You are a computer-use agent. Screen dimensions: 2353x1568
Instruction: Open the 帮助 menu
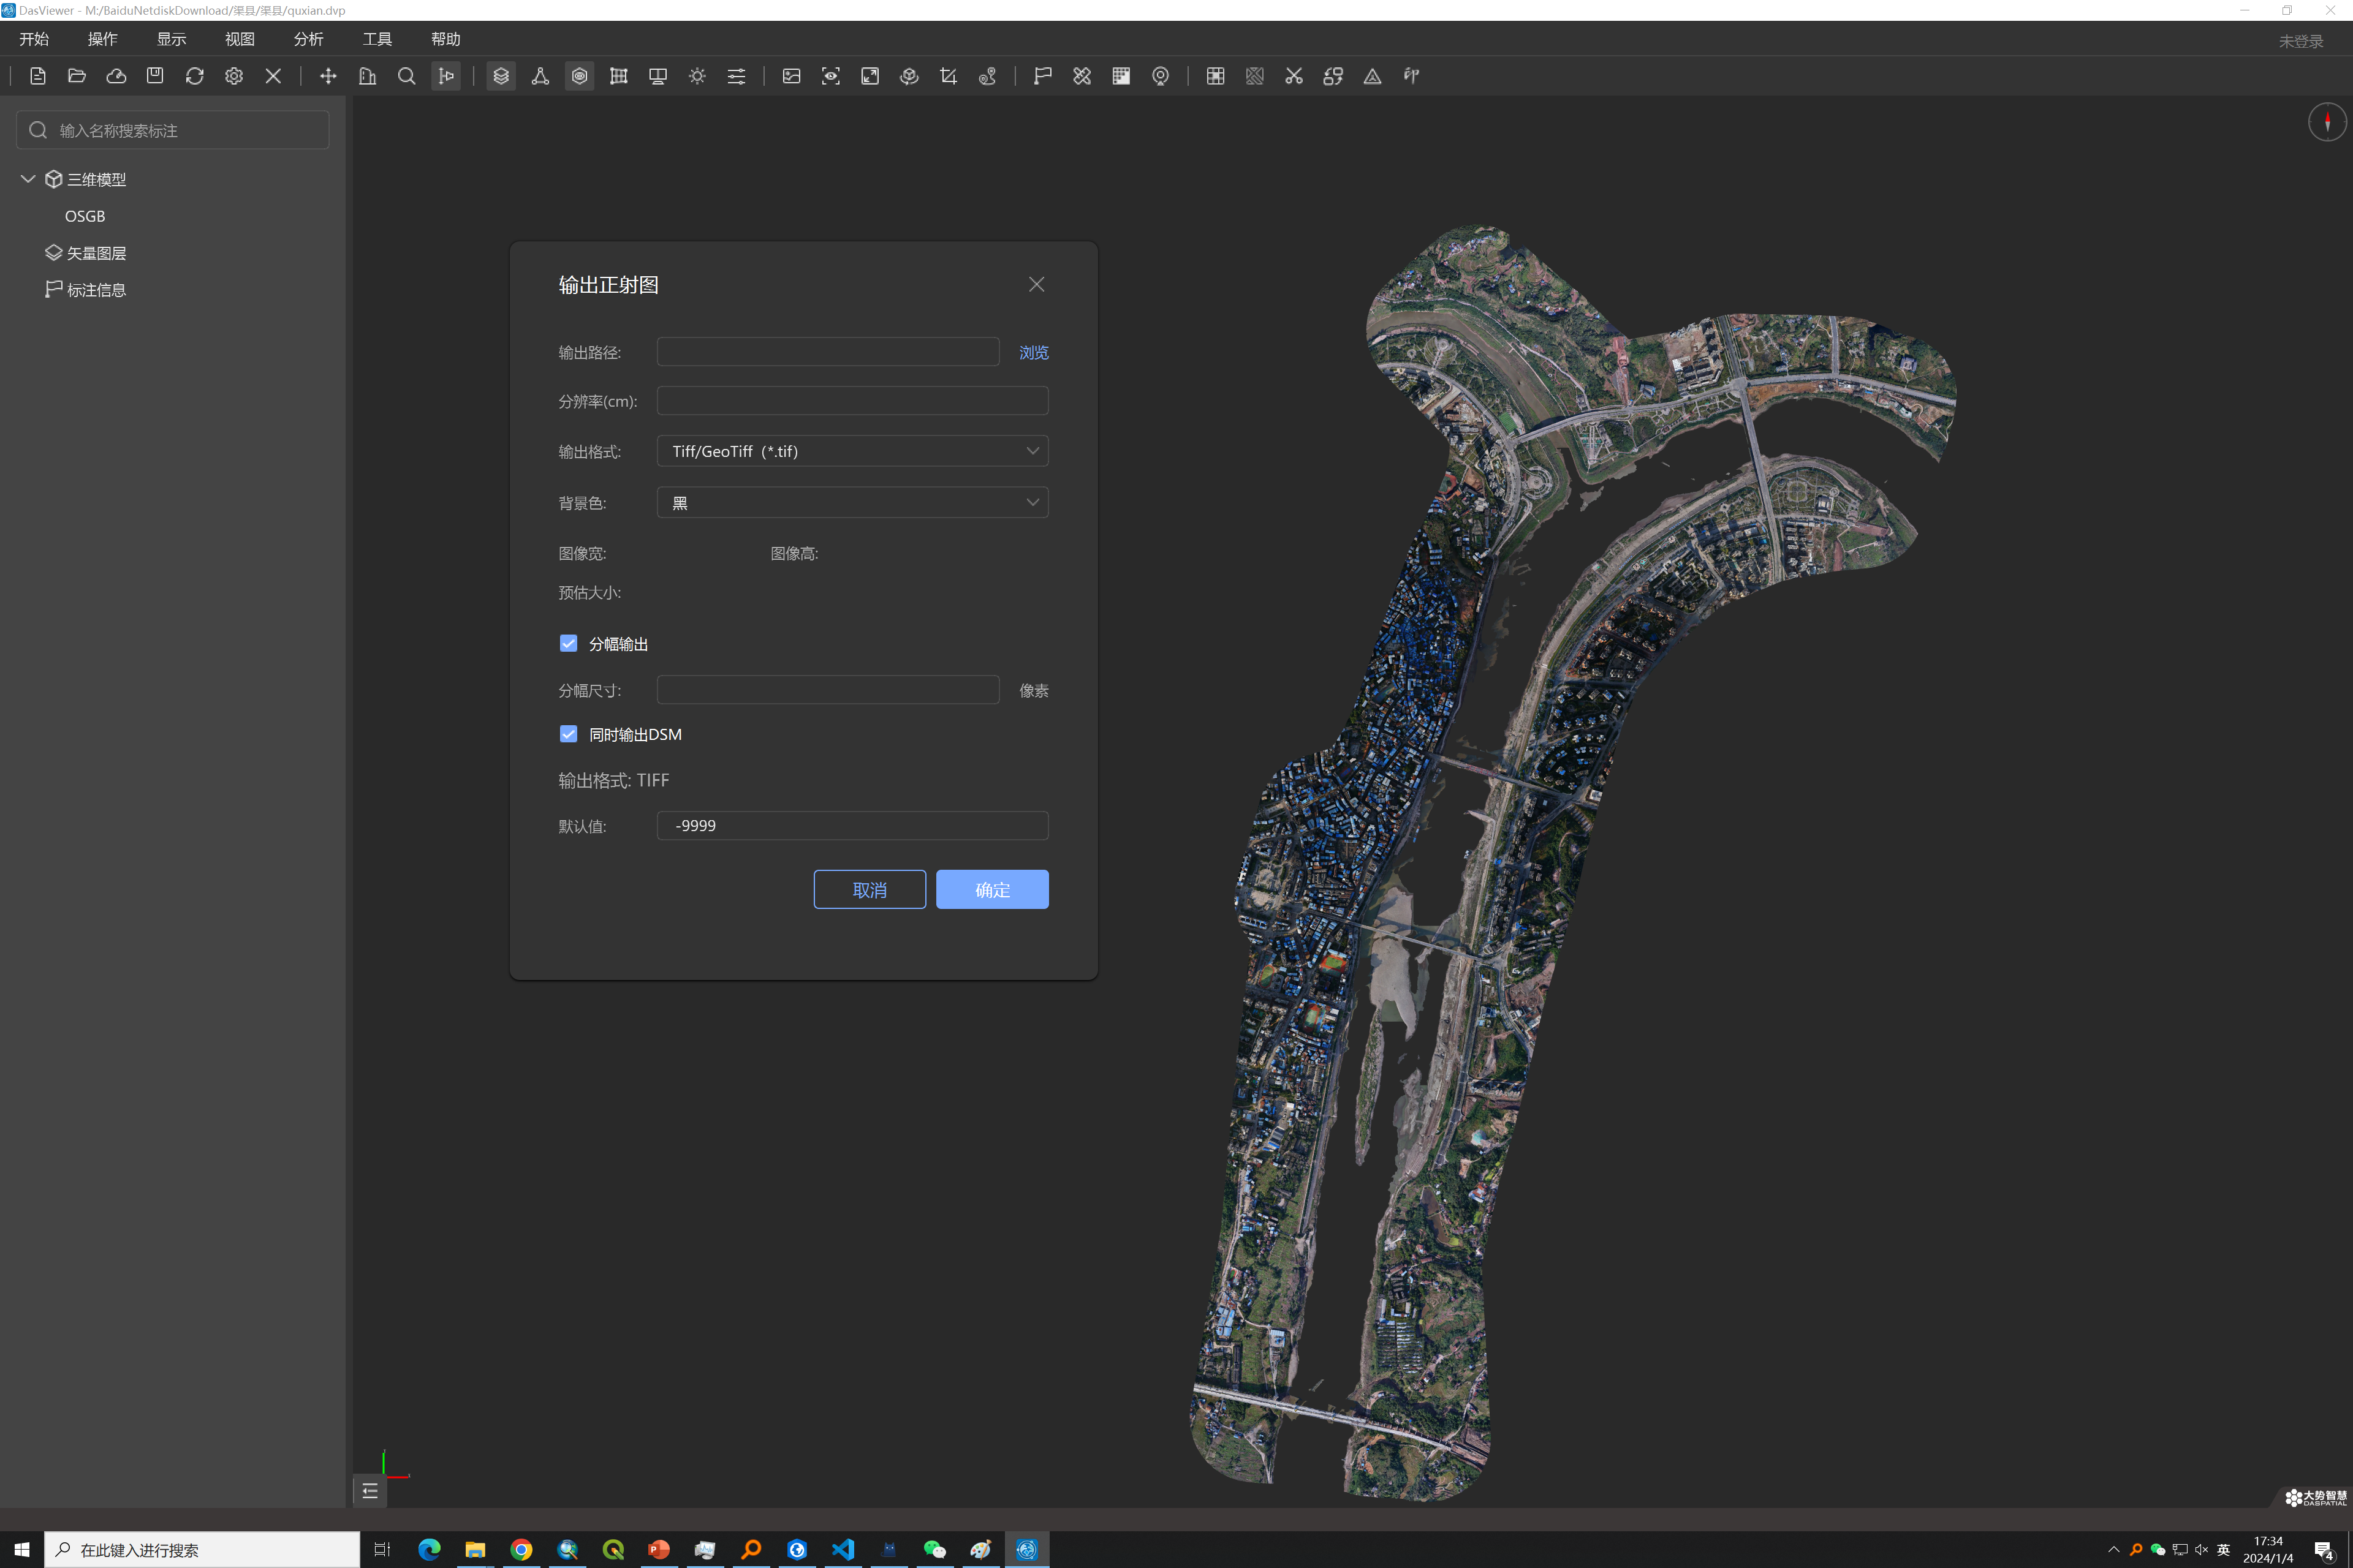(x=446, y=39)
